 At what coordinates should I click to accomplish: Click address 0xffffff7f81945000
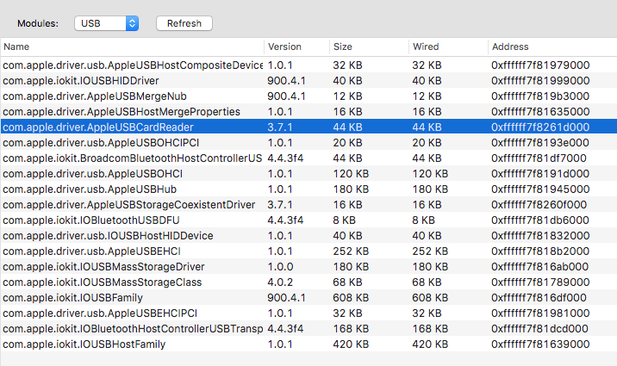[x=540, y=189]
